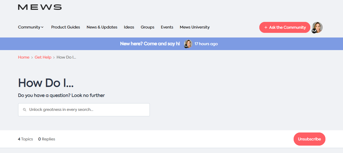Go to News & Updates
343x153 pixels.
coord(102,27)
